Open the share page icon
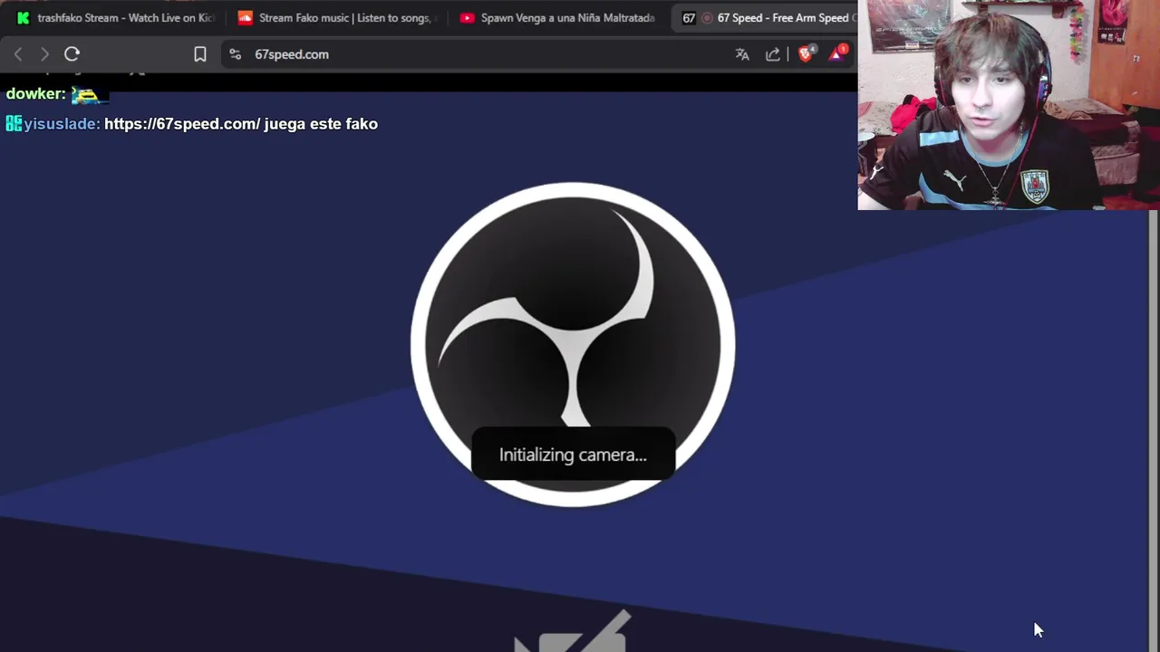The image size is (1160, 652). pyautogui.click(x=773, y=54)
